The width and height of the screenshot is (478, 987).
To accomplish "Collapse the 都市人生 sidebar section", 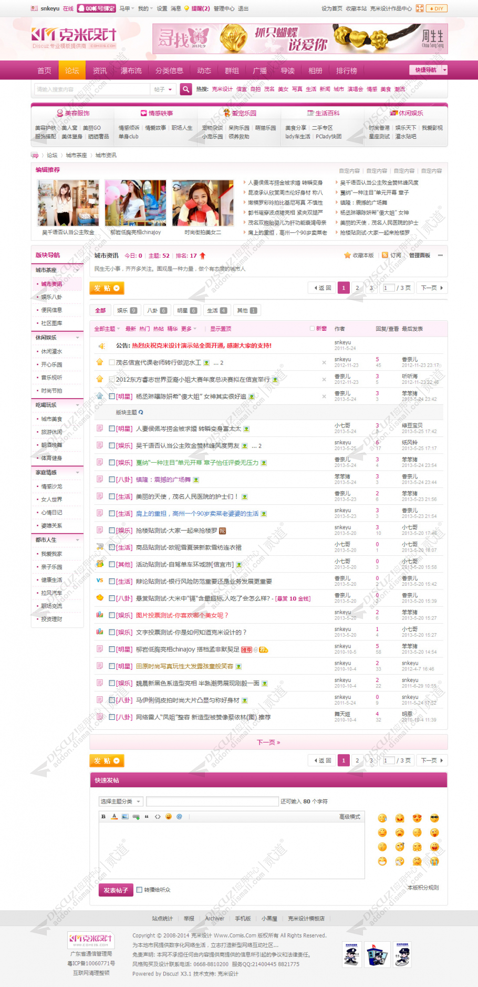I will click(x=78, y=540).
